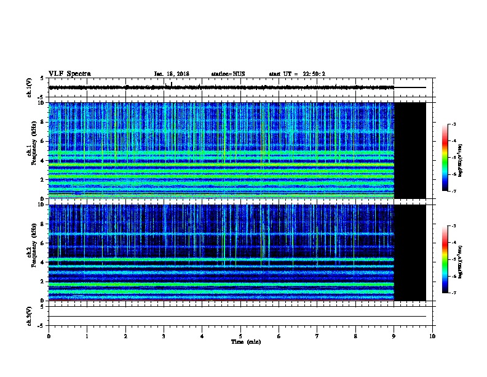This screenshot has height=377, width=487.
Task: Click the ch.2 "Frequency (kHz)" axis label
Action: [34, 245]
